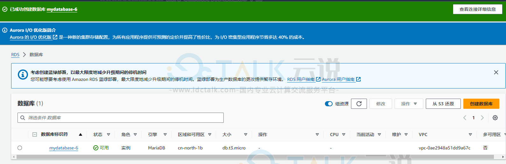Click the search magnifier icon in filter box

tap(23, 118)
